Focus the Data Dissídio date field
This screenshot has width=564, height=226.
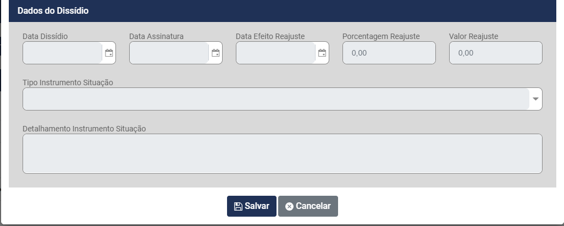[x=62, y=53]
